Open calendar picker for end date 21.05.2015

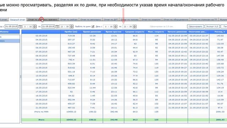coord(57,27)
